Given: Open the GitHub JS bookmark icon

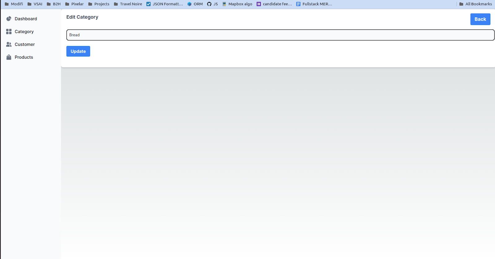Looking at the screenshot, I should point(209,4).
